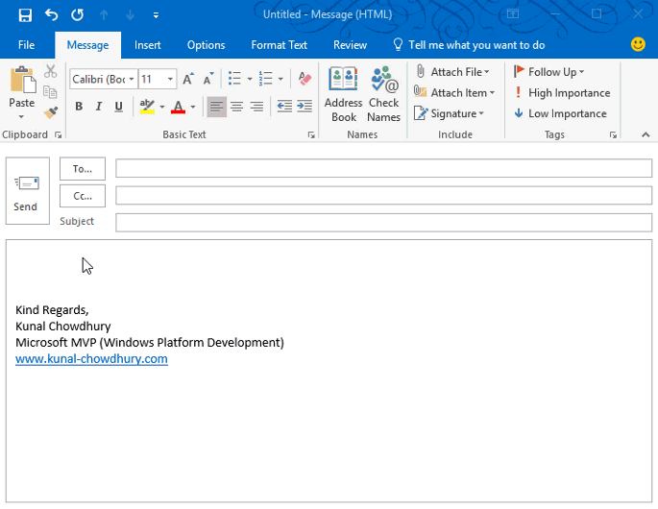
Task: Expand the numbering library arrow
Action: tap(280, 79)
